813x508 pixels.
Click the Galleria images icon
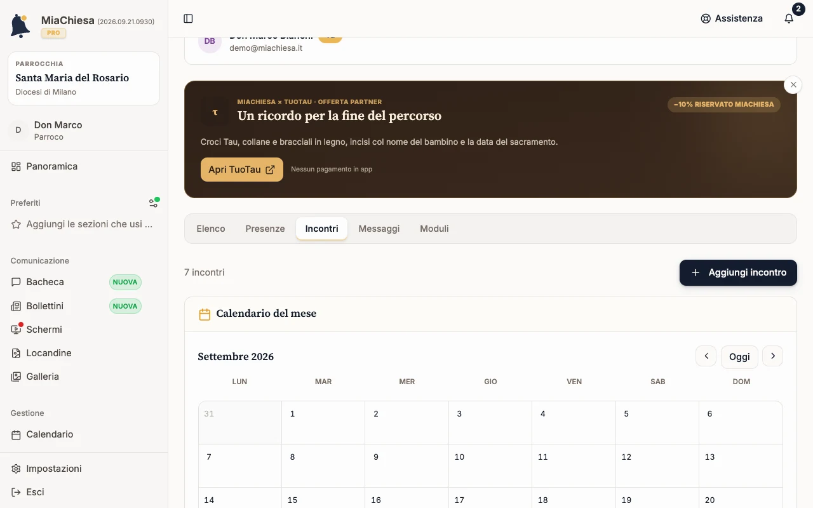[16, 377]
